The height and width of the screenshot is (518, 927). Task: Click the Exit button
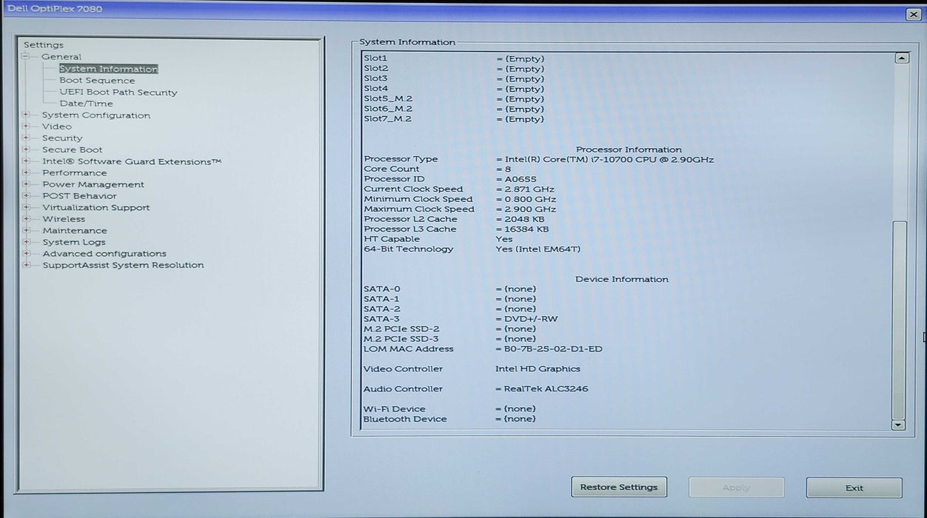coord(854,488)
